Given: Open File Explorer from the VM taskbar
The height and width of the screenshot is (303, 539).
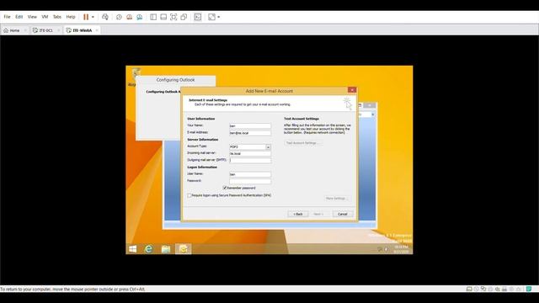Looking at the screenshot, I should click(166, 249).
